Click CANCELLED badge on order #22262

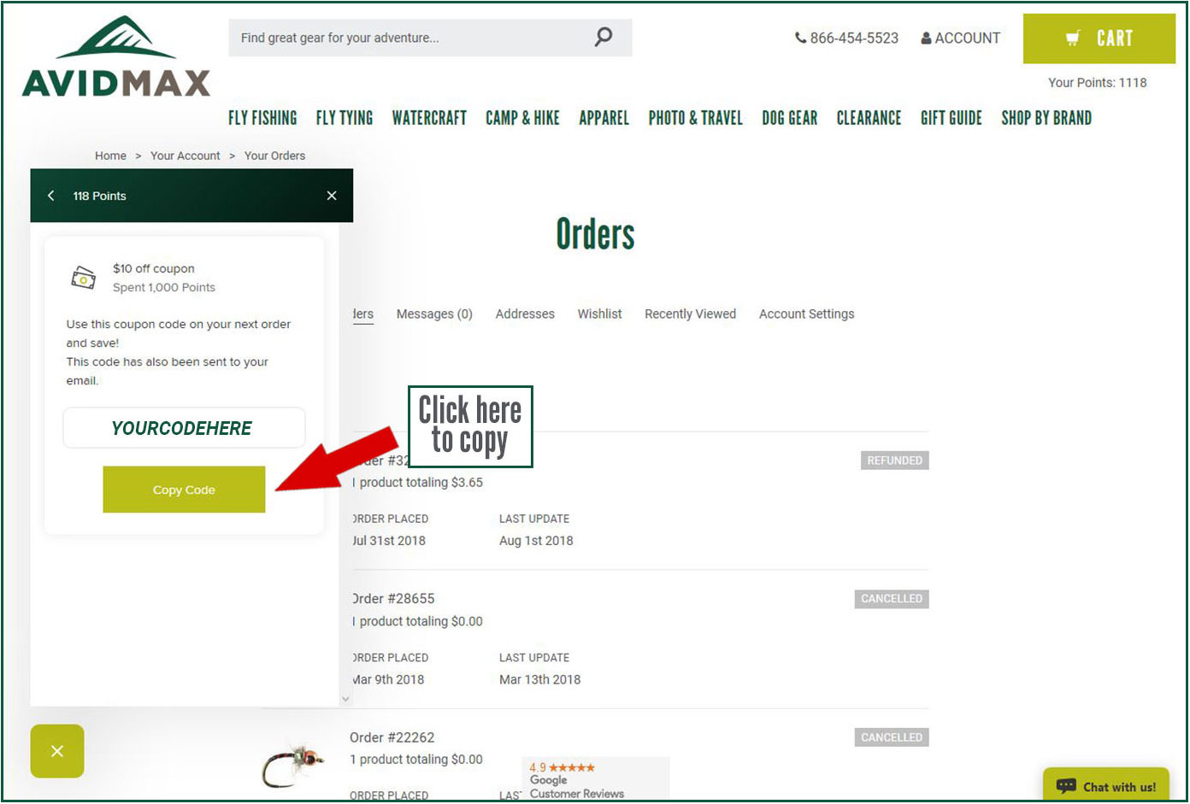click(892, 737)
